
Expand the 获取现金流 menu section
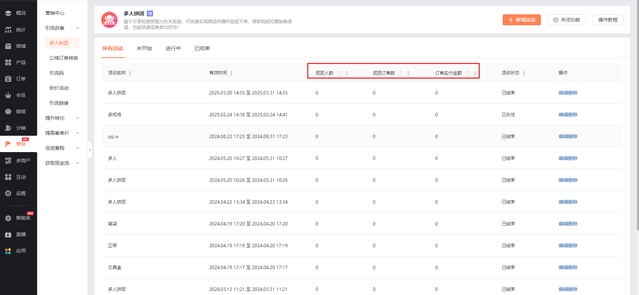coord(78,163)
